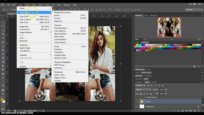Toggle the Auto-Select checkbox in options bar
Screen dimensions: 204x115
point(11,9)
